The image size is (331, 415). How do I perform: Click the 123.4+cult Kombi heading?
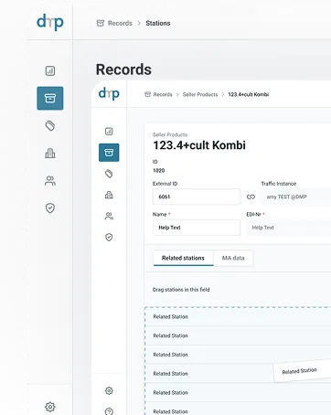click(x=199, y=145)
